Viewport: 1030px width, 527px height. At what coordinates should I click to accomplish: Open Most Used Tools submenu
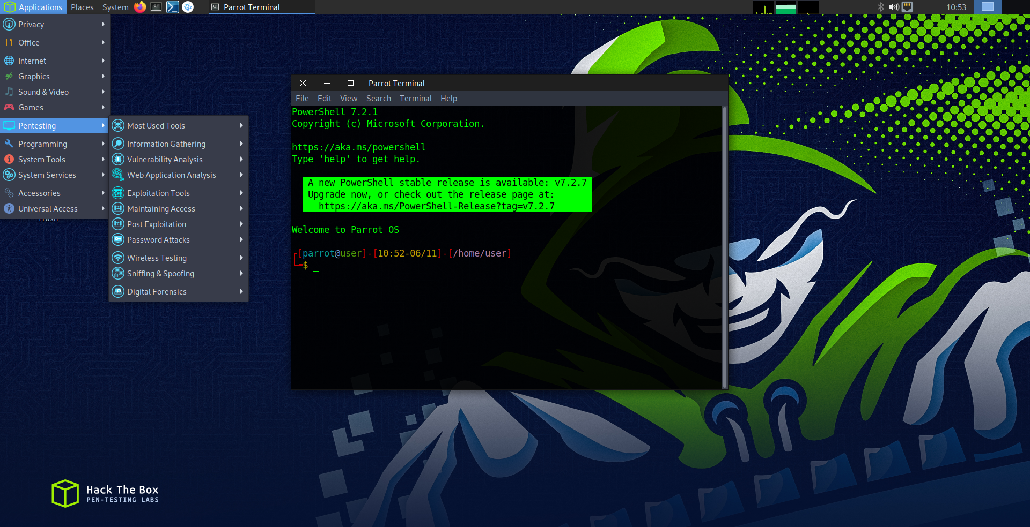pyautogui.click(x=178, y=125)
